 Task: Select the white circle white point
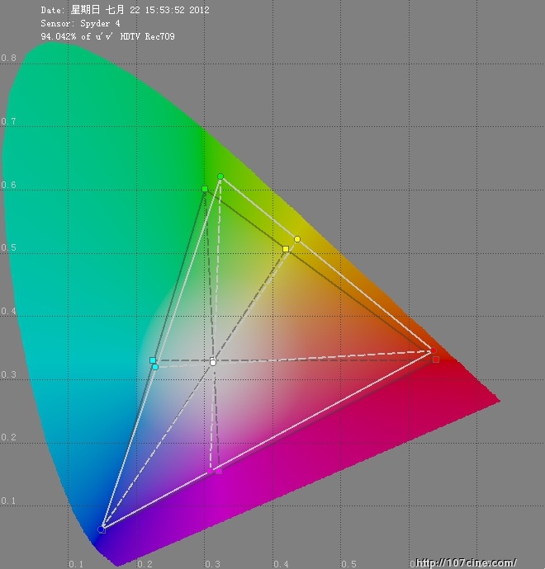click(213, 362)
